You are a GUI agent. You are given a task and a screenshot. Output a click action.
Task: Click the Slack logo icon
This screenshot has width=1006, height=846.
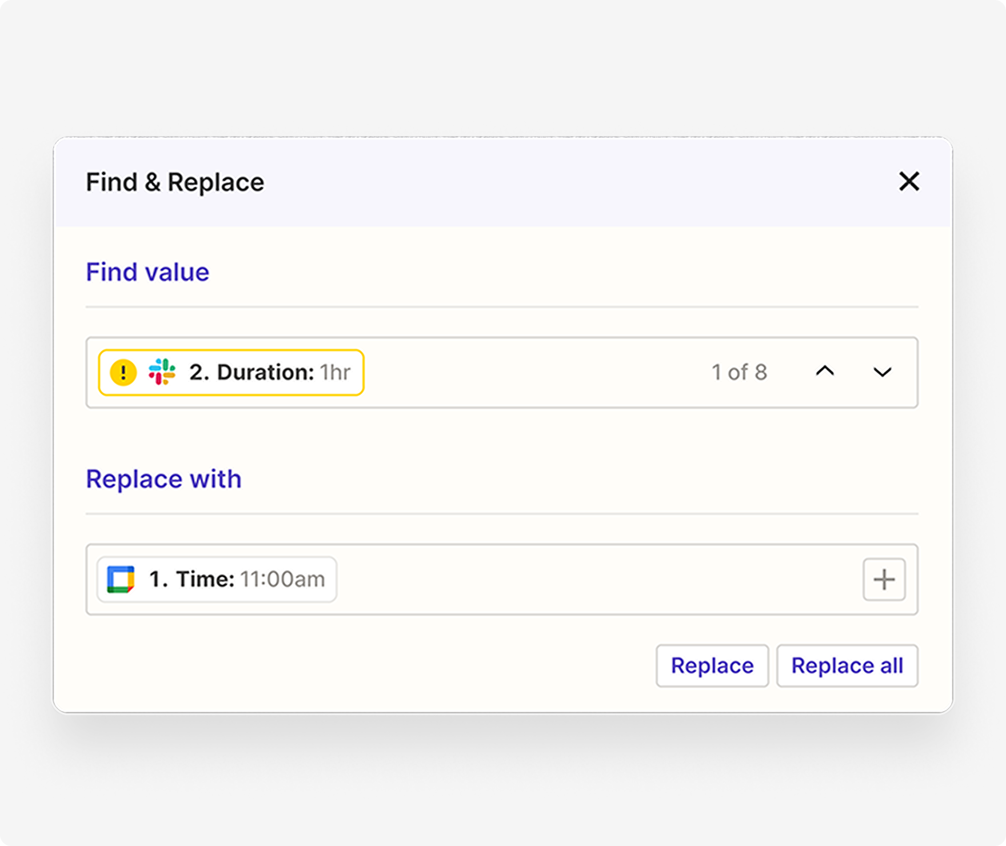tap(162, 372)
